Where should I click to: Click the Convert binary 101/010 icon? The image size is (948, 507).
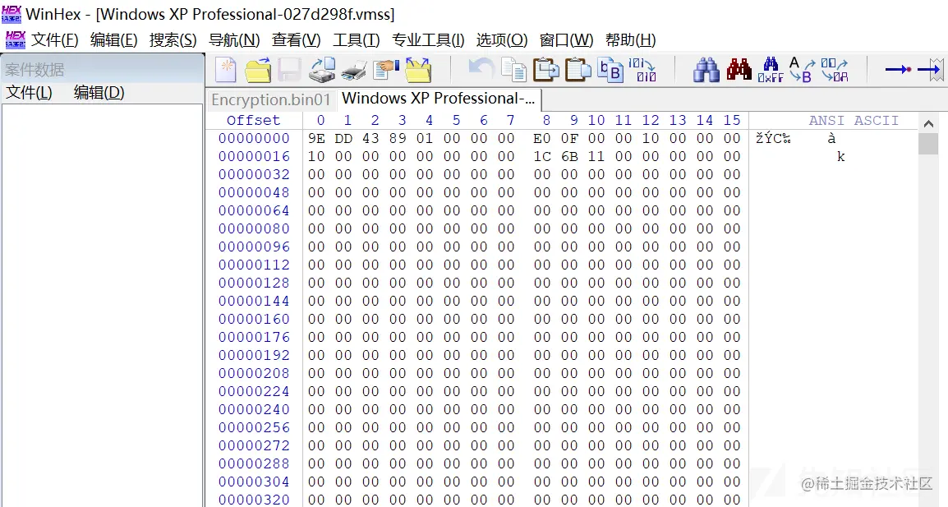coord(642,70)
